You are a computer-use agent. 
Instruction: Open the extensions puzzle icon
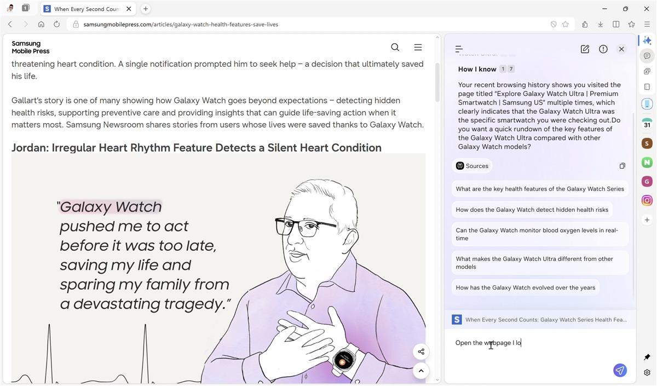[x=585, y=24]
